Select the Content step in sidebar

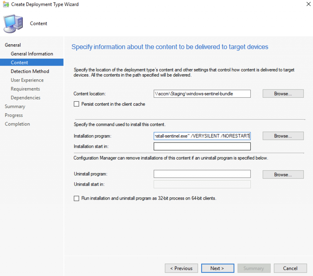[32, 62]
